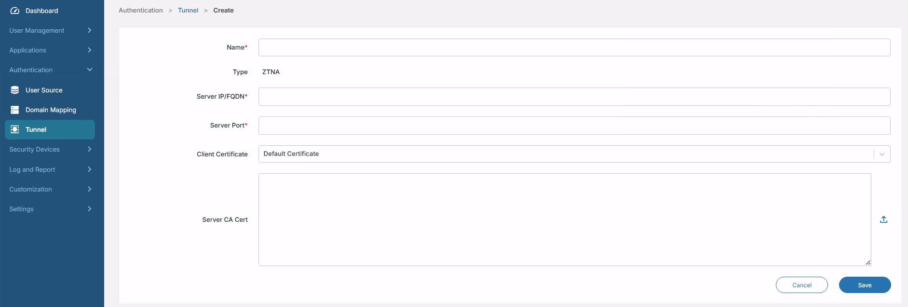908x307 pixels.
Task: Cancel tunnel creation
Action: click(801, 285)
